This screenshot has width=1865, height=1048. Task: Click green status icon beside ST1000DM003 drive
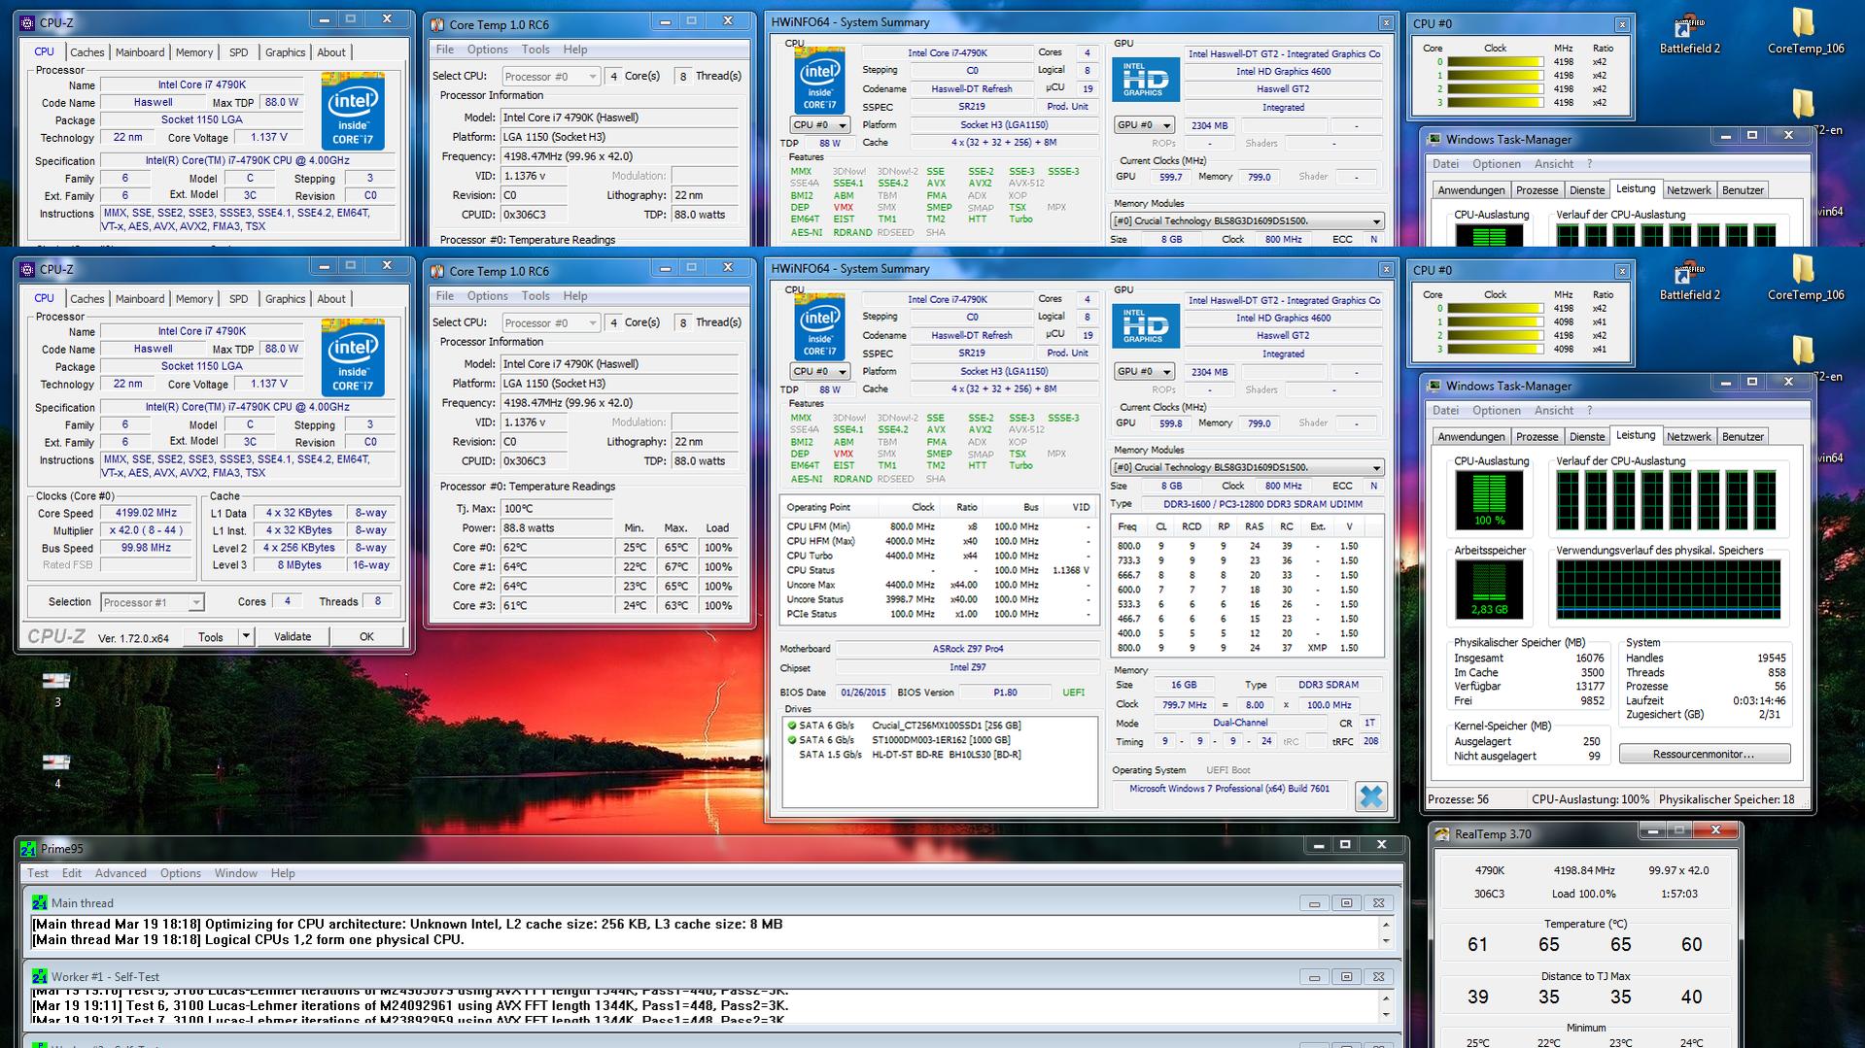click(x=792, y=740)
